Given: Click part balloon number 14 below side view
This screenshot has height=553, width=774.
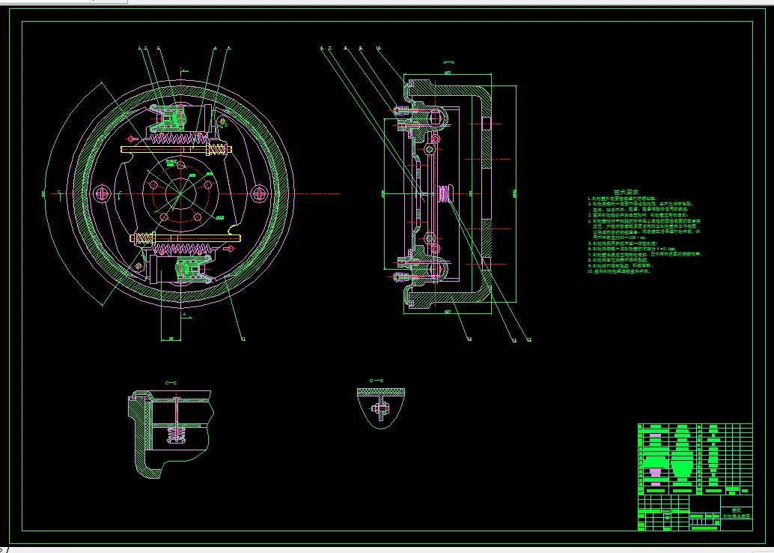Looking at the screenshot, I should click(x=469, y=339).
